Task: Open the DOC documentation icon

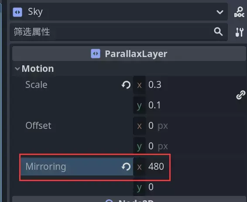Action: pyautogui.click(x=239, y=12)
